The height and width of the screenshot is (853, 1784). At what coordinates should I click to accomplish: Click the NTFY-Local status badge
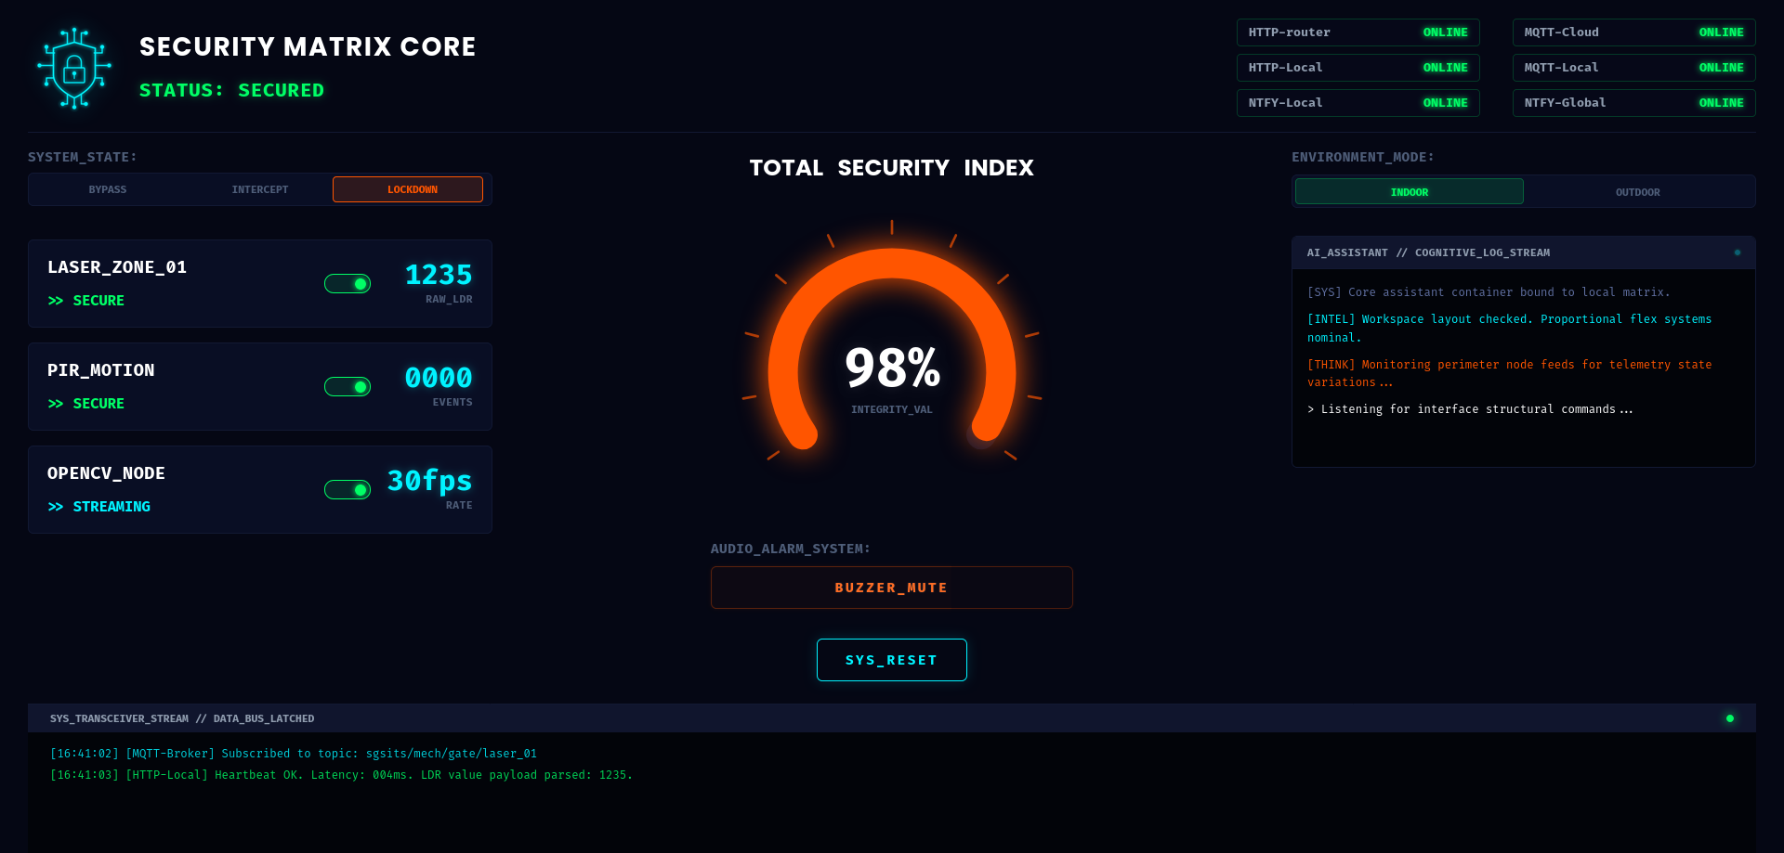click(1358, 103)
